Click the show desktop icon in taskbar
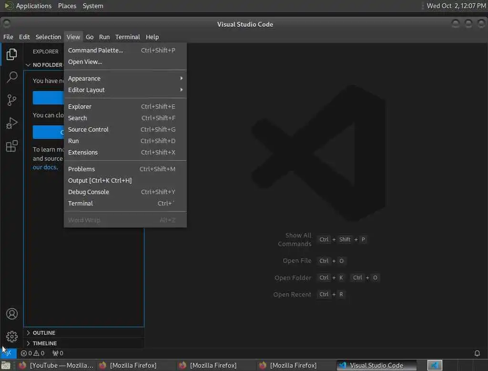 tap(6, 365)
